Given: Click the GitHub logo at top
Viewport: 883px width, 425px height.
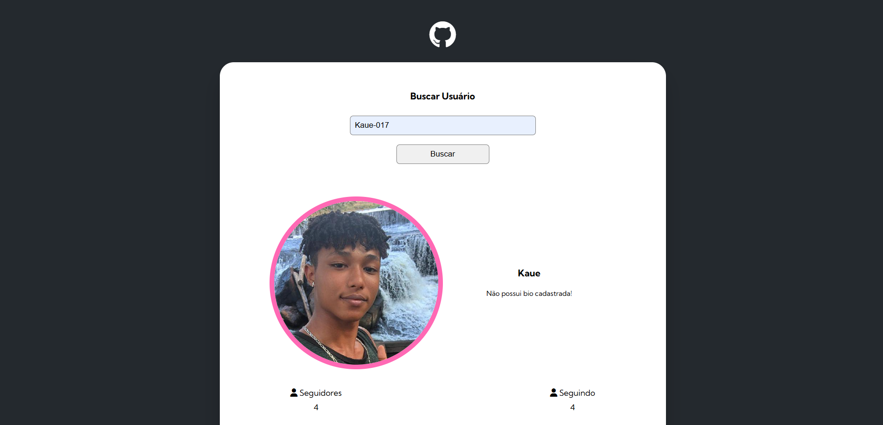Looking at the screenshot, I should pyautogui.click(x=442, y=34).
